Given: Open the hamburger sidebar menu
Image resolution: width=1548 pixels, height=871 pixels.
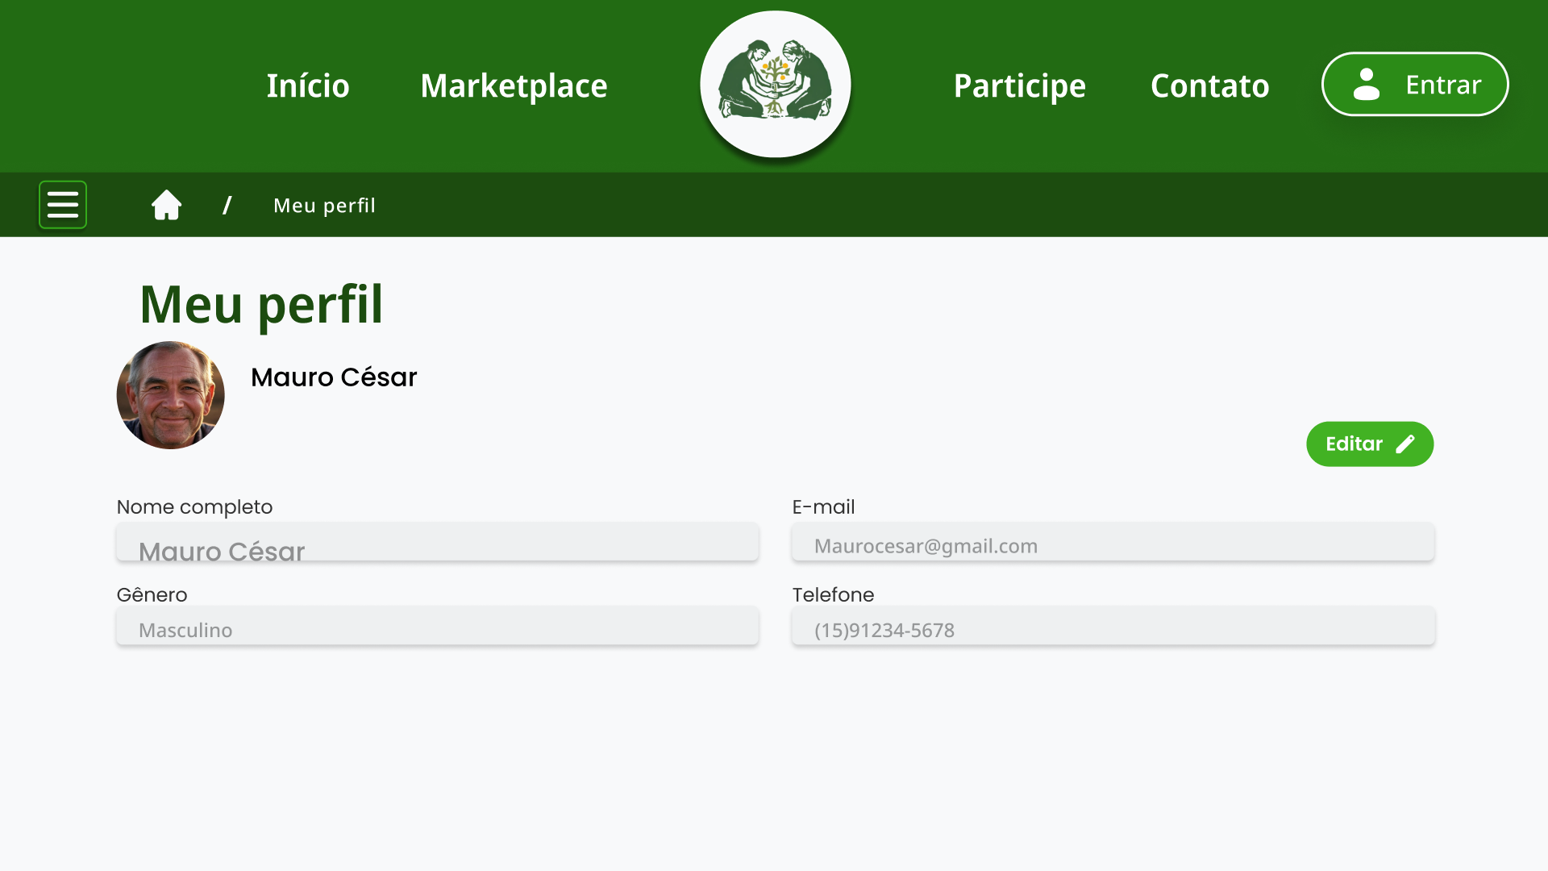Looking at the screenshot, I should coord(63,205).
